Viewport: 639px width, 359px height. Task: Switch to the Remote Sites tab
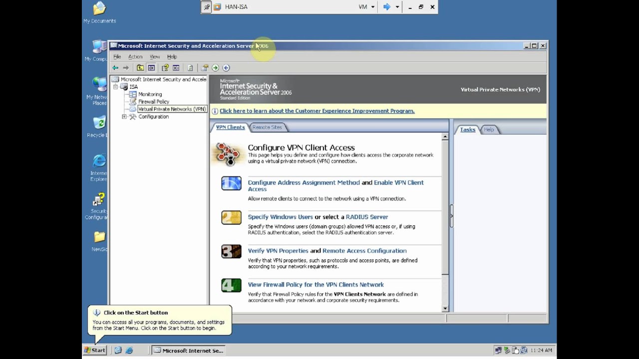click(267, 127)
